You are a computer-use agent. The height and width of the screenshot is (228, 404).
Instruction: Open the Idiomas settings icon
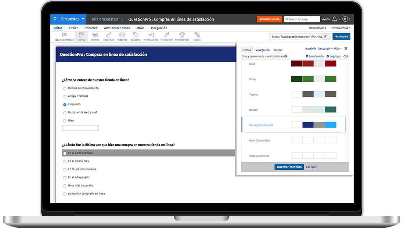pyautogui.click(x=95, y=37)
